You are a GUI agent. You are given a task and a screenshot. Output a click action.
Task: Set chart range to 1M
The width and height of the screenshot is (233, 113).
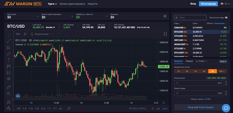click(x=31, y=109)
